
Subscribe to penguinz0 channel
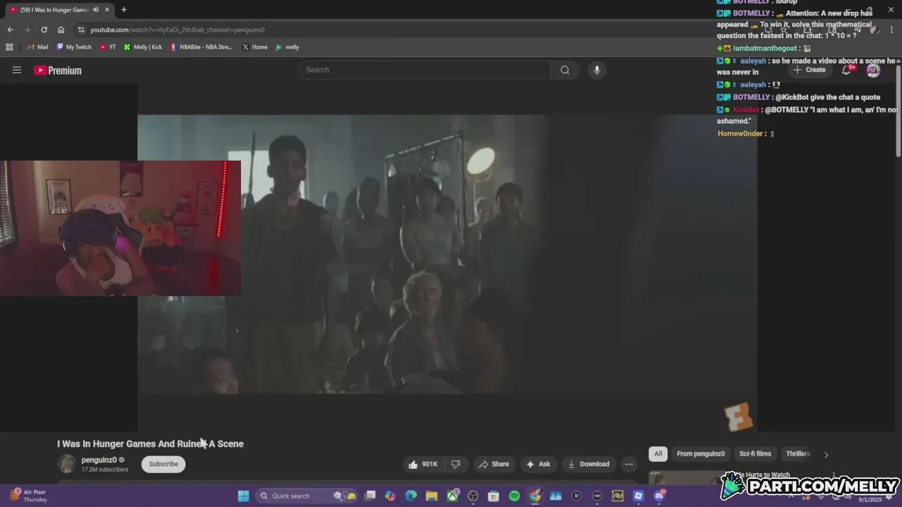tap(163, 464)
